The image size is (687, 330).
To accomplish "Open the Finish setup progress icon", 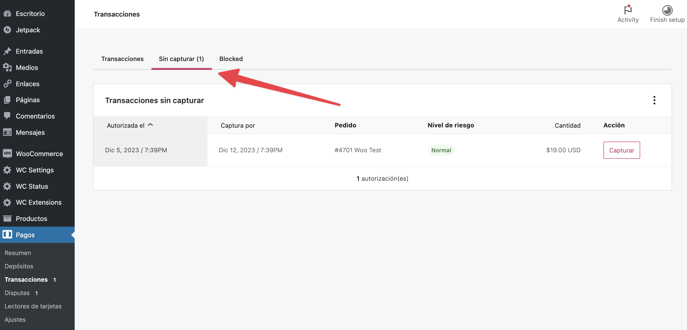I will coord(667,10).
